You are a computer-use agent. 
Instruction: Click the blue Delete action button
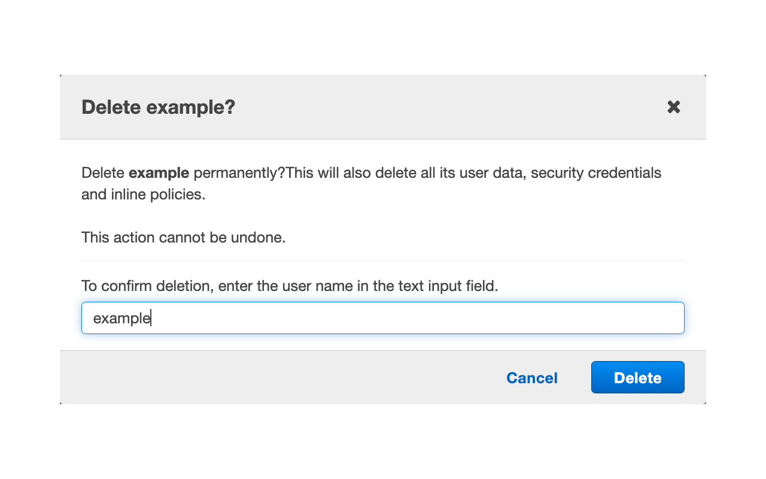click(637, 377)
